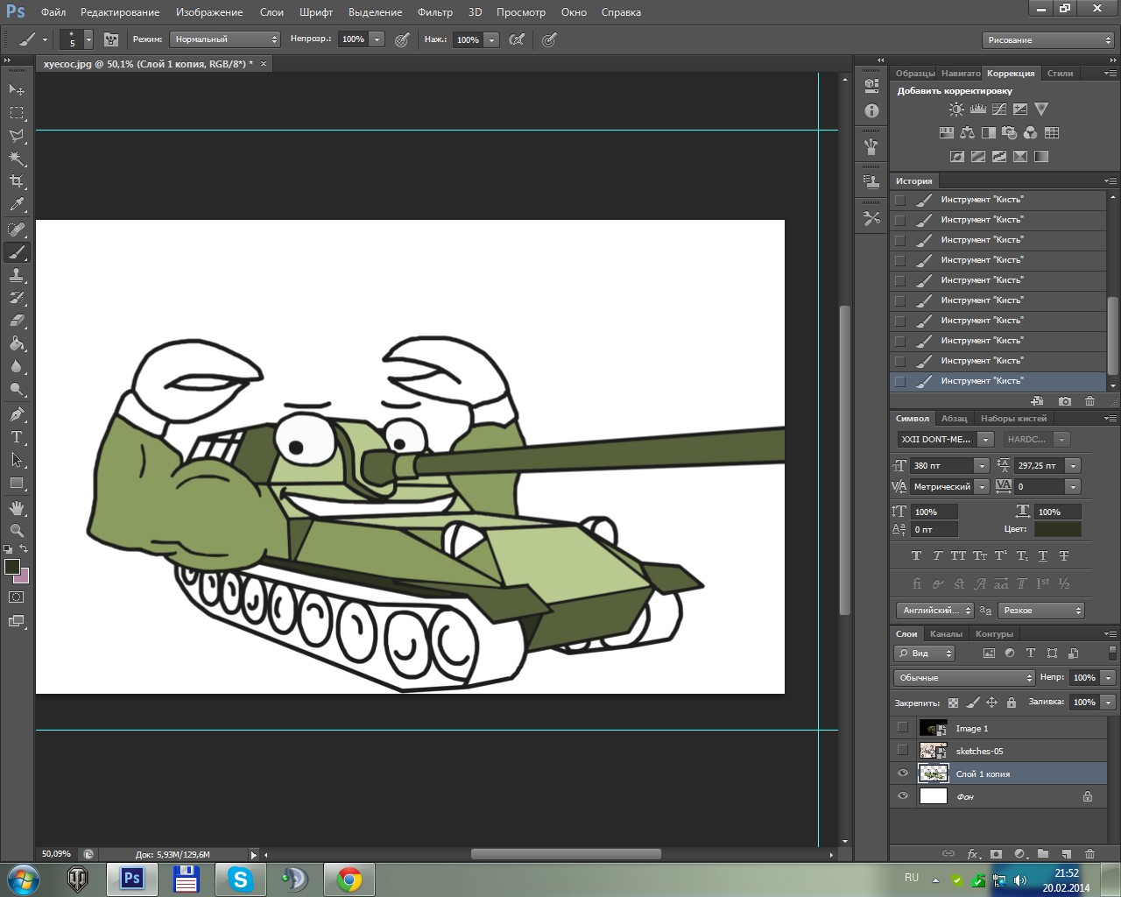Expand the layer blend mode Обычные dropdown
The width and height of the screenshot is (1121, 897).
[x=964, y=678]
